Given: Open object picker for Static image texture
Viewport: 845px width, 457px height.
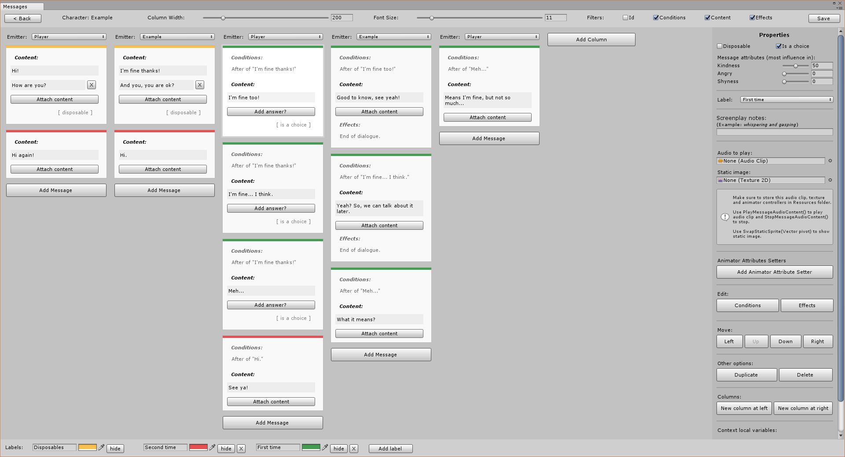Looking at the screenshot, I should pos(830,180).
